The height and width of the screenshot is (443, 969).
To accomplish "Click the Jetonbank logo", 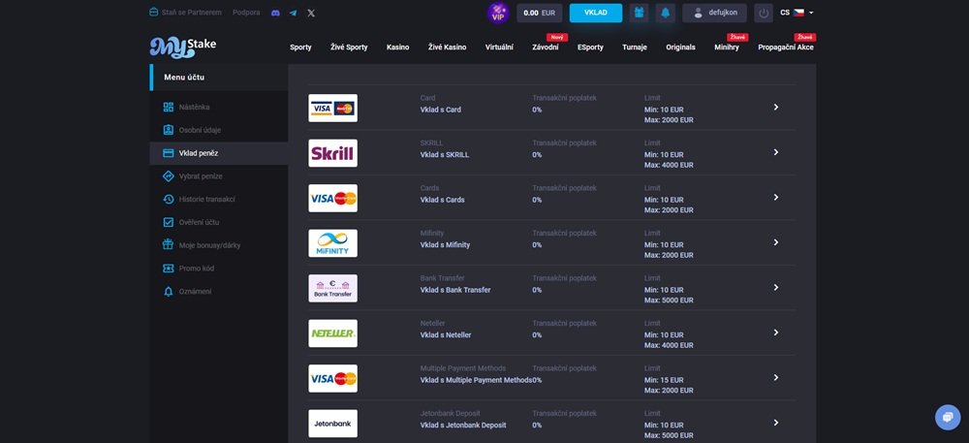I will click(332, 424).
